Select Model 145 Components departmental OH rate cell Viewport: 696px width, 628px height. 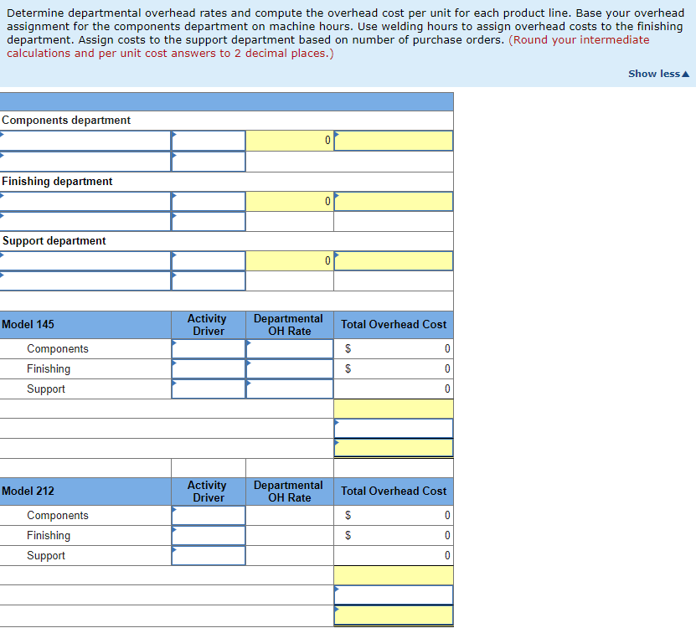pyautogui.click(x=290, y=349)
